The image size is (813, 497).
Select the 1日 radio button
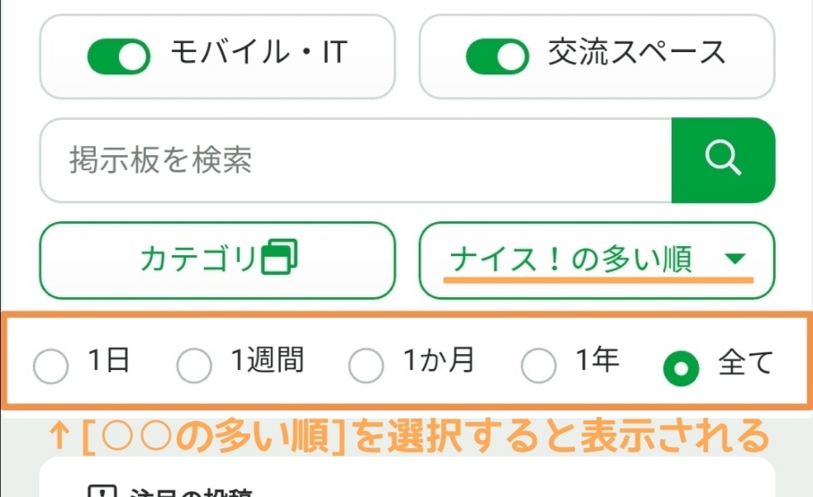[51, 367]
